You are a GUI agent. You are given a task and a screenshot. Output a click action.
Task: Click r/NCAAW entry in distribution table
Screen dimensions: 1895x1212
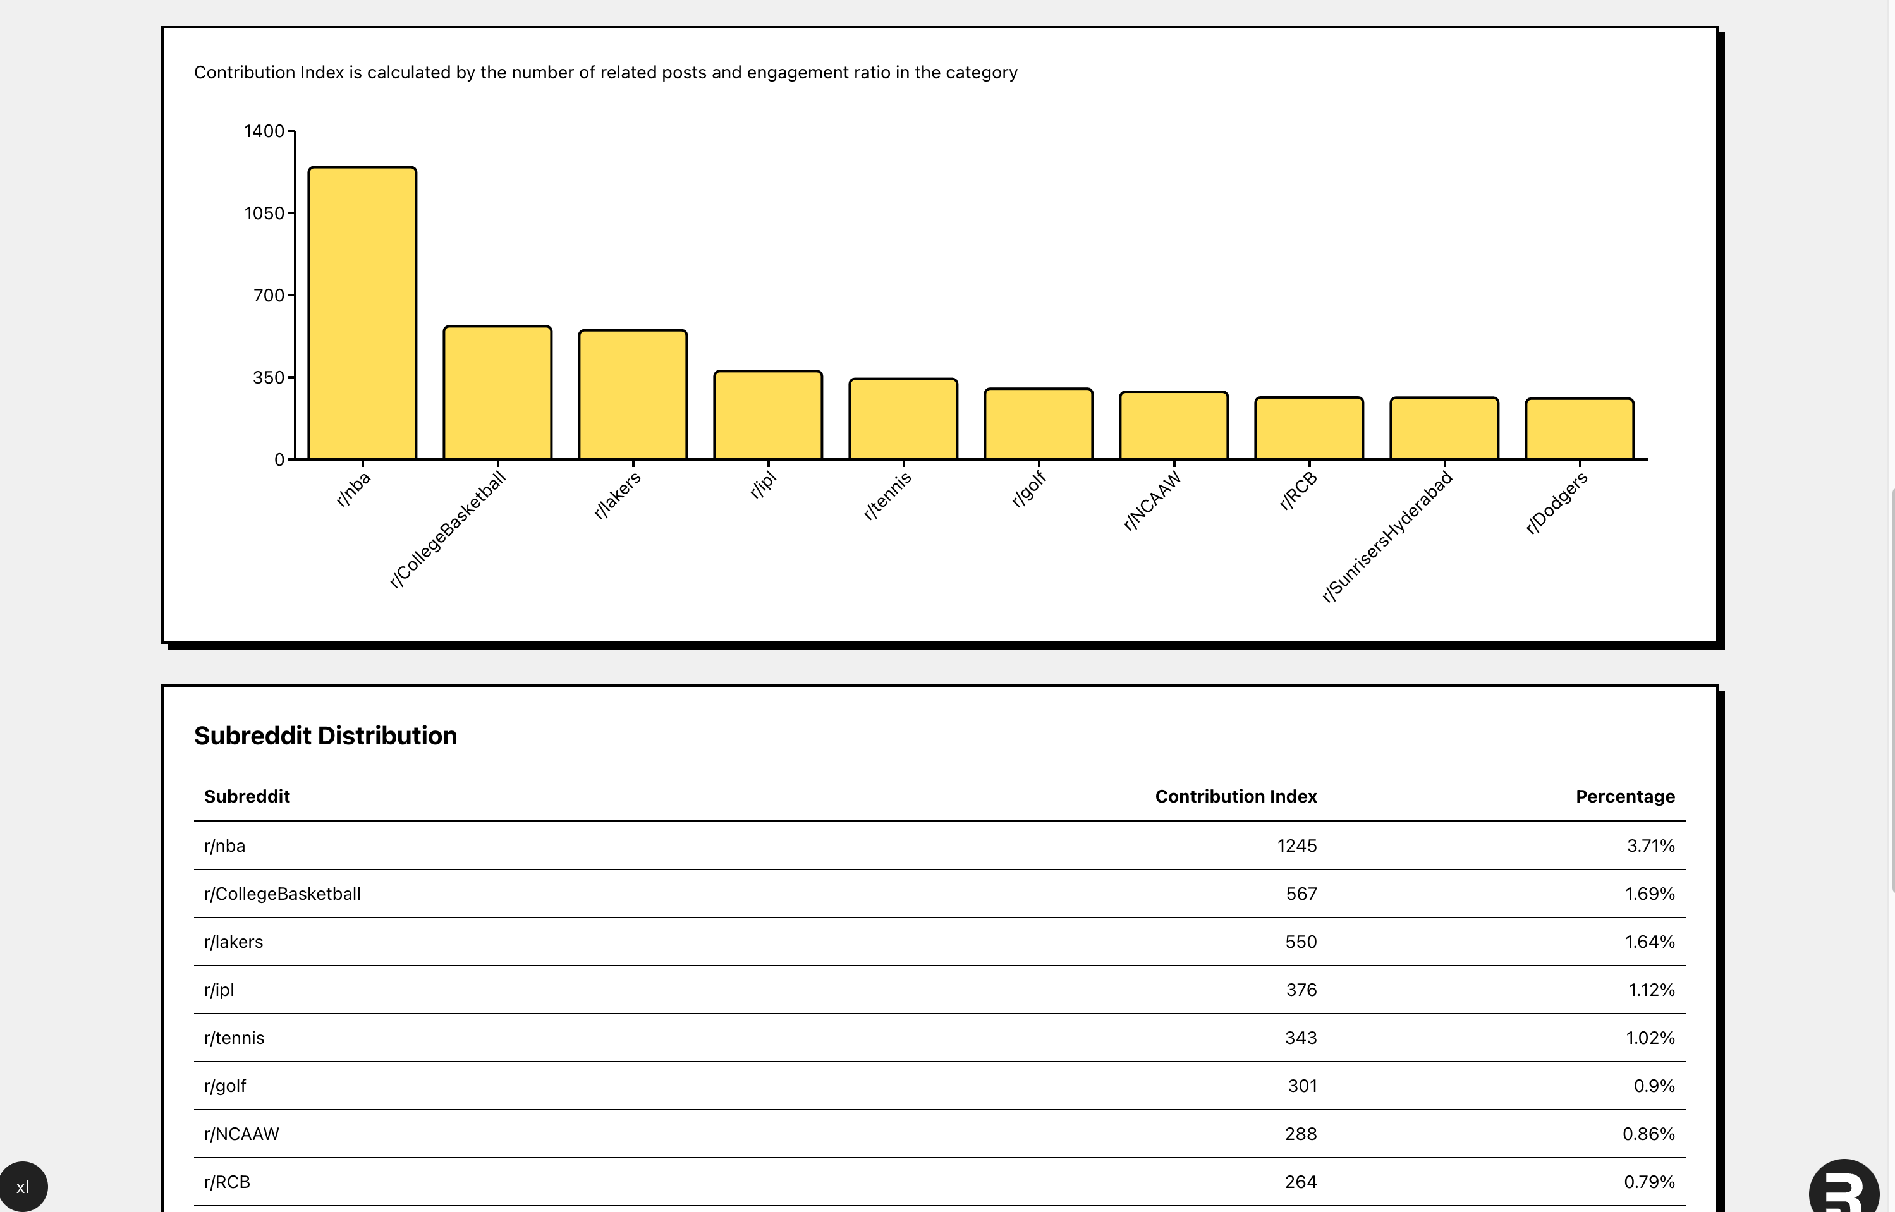coord(241,1134)
